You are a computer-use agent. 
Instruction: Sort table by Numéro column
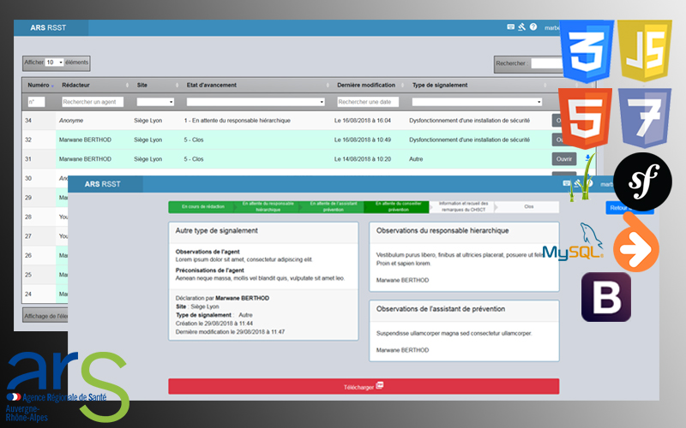tap(40, 85)
